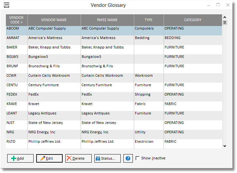Close the Vendor Glossary window
The image size is (237, 173).
coord(228,5)
